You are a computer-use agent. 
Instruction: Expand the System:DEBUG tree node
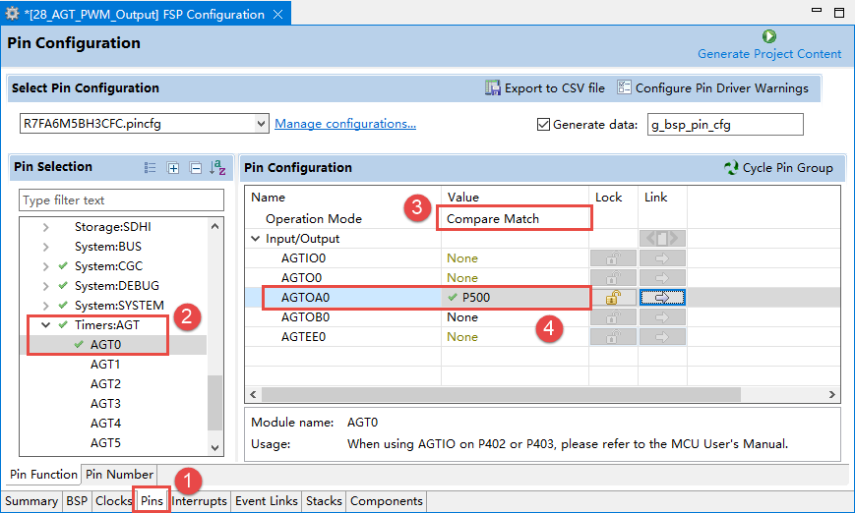pos(46,286)
